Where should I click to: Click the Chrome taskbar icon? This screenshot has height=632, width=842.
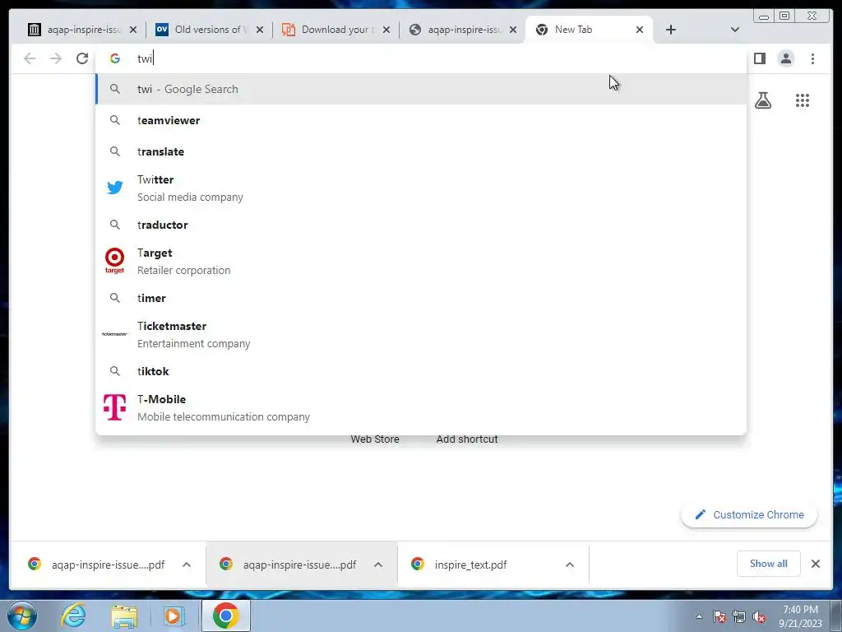click(226, 616)
